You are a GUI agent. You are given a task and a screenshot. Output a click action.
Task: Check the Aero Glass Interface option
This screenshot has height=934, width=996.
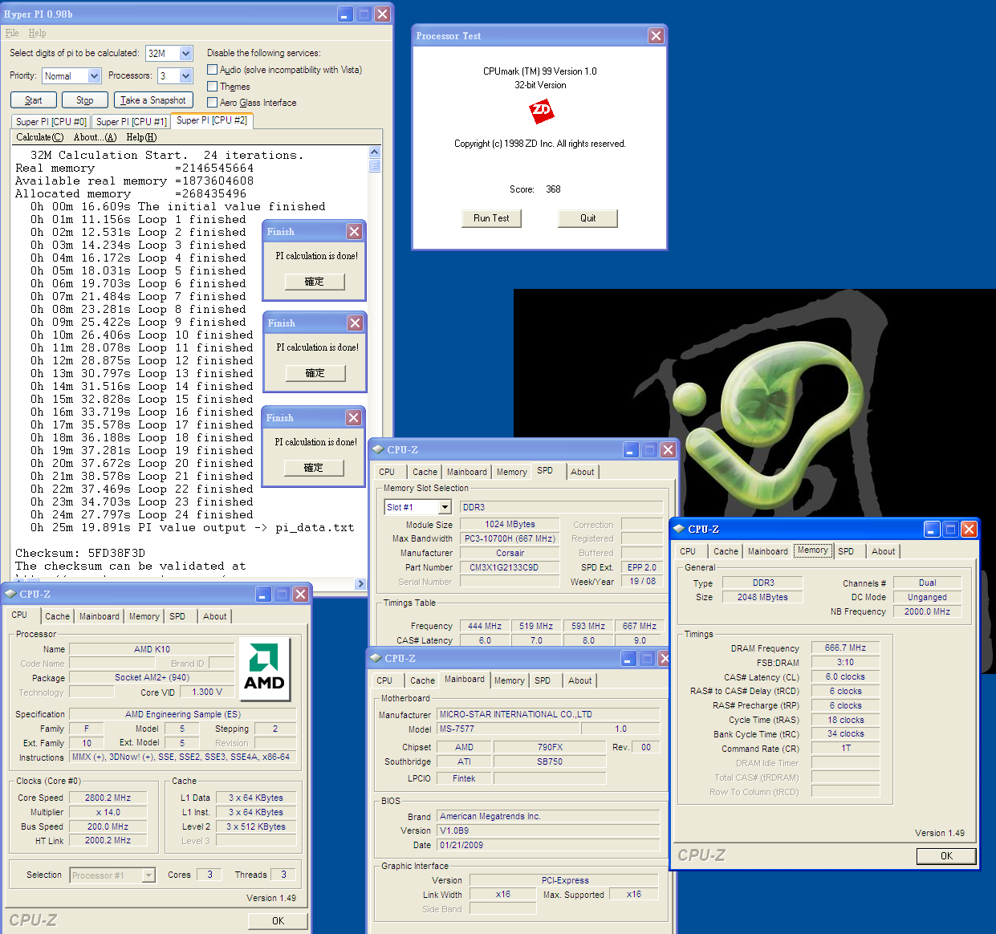213,103
